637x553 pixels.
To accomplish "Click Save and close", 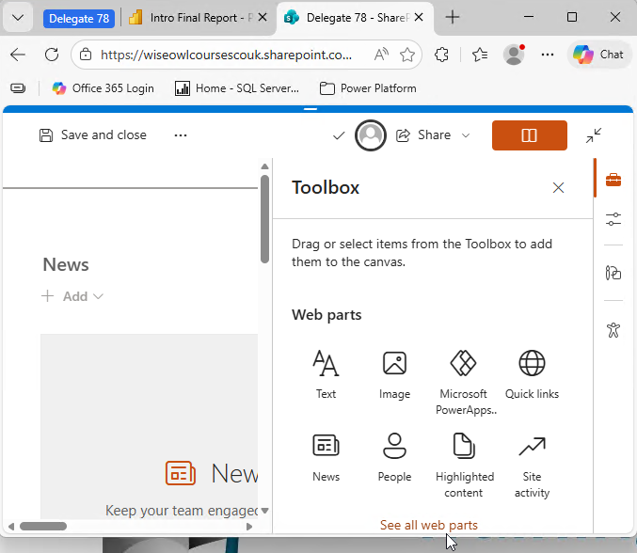I will (x=93, y=135).
